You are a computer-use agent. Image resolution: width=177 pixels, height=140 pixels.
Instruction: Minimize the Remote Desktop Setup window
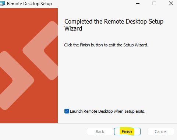point(138,3)
